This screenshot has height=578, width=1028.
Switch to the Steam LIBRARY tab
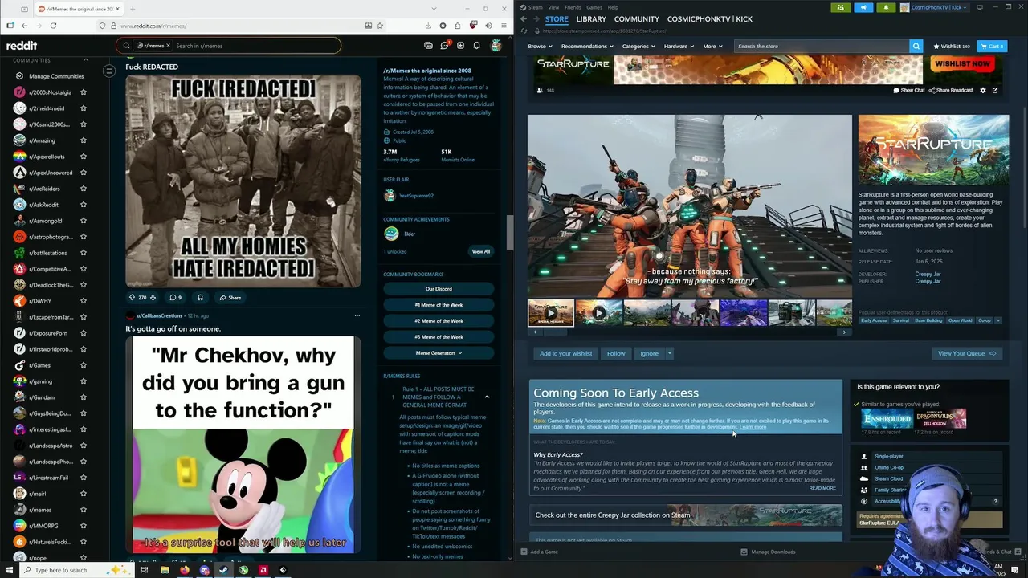591,19
